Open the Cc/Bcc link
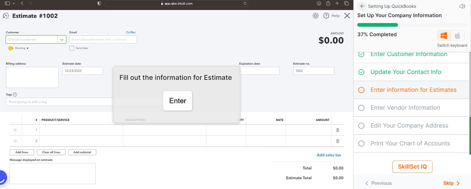 tap(131, 32)
